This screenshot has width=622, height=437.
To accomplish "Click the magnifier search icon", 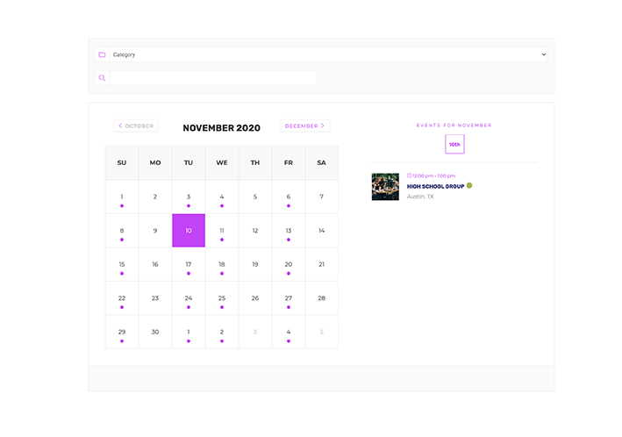I will pyautogui.click(x=102, y=78).
